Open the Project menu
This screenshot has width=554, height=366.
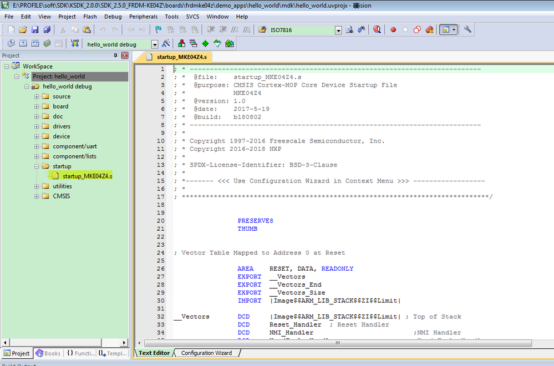coord(67,17)
